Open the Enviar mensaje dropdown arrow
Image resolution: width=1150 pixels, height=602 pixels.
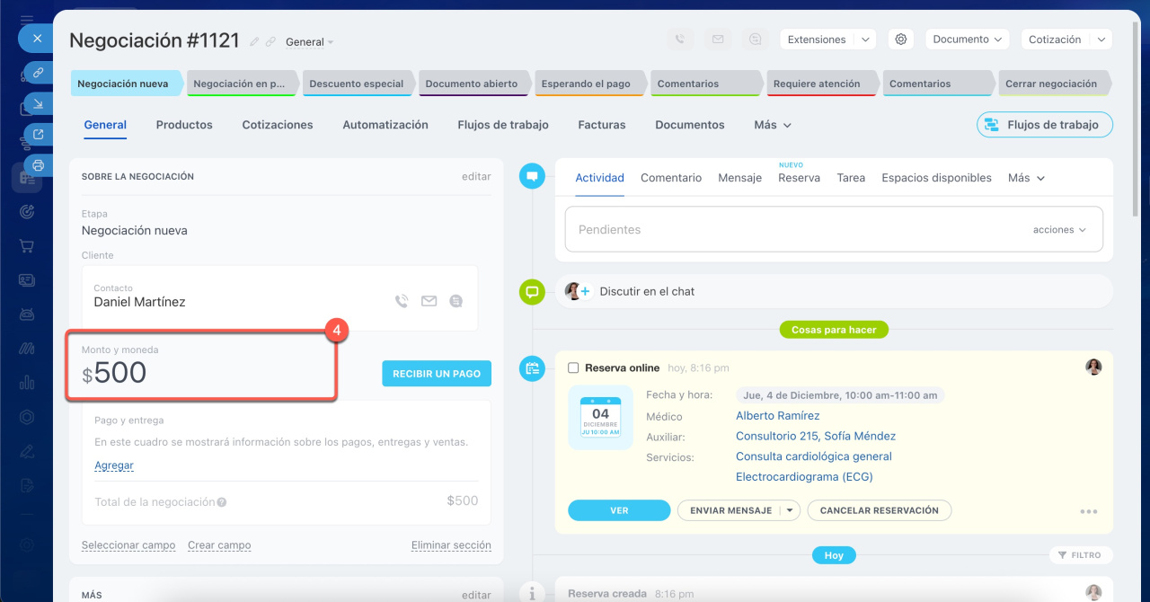[x=789, y=510]
